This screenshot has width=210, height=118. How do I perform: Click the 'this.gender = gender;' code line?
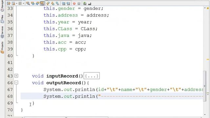click(73, 9)
